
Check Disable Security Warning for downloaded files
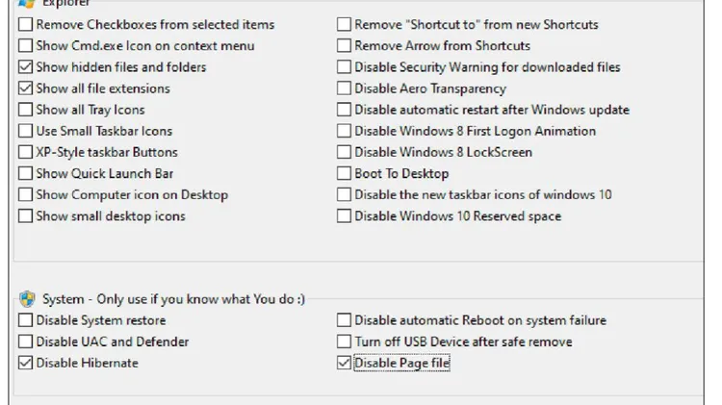[344, 66]
